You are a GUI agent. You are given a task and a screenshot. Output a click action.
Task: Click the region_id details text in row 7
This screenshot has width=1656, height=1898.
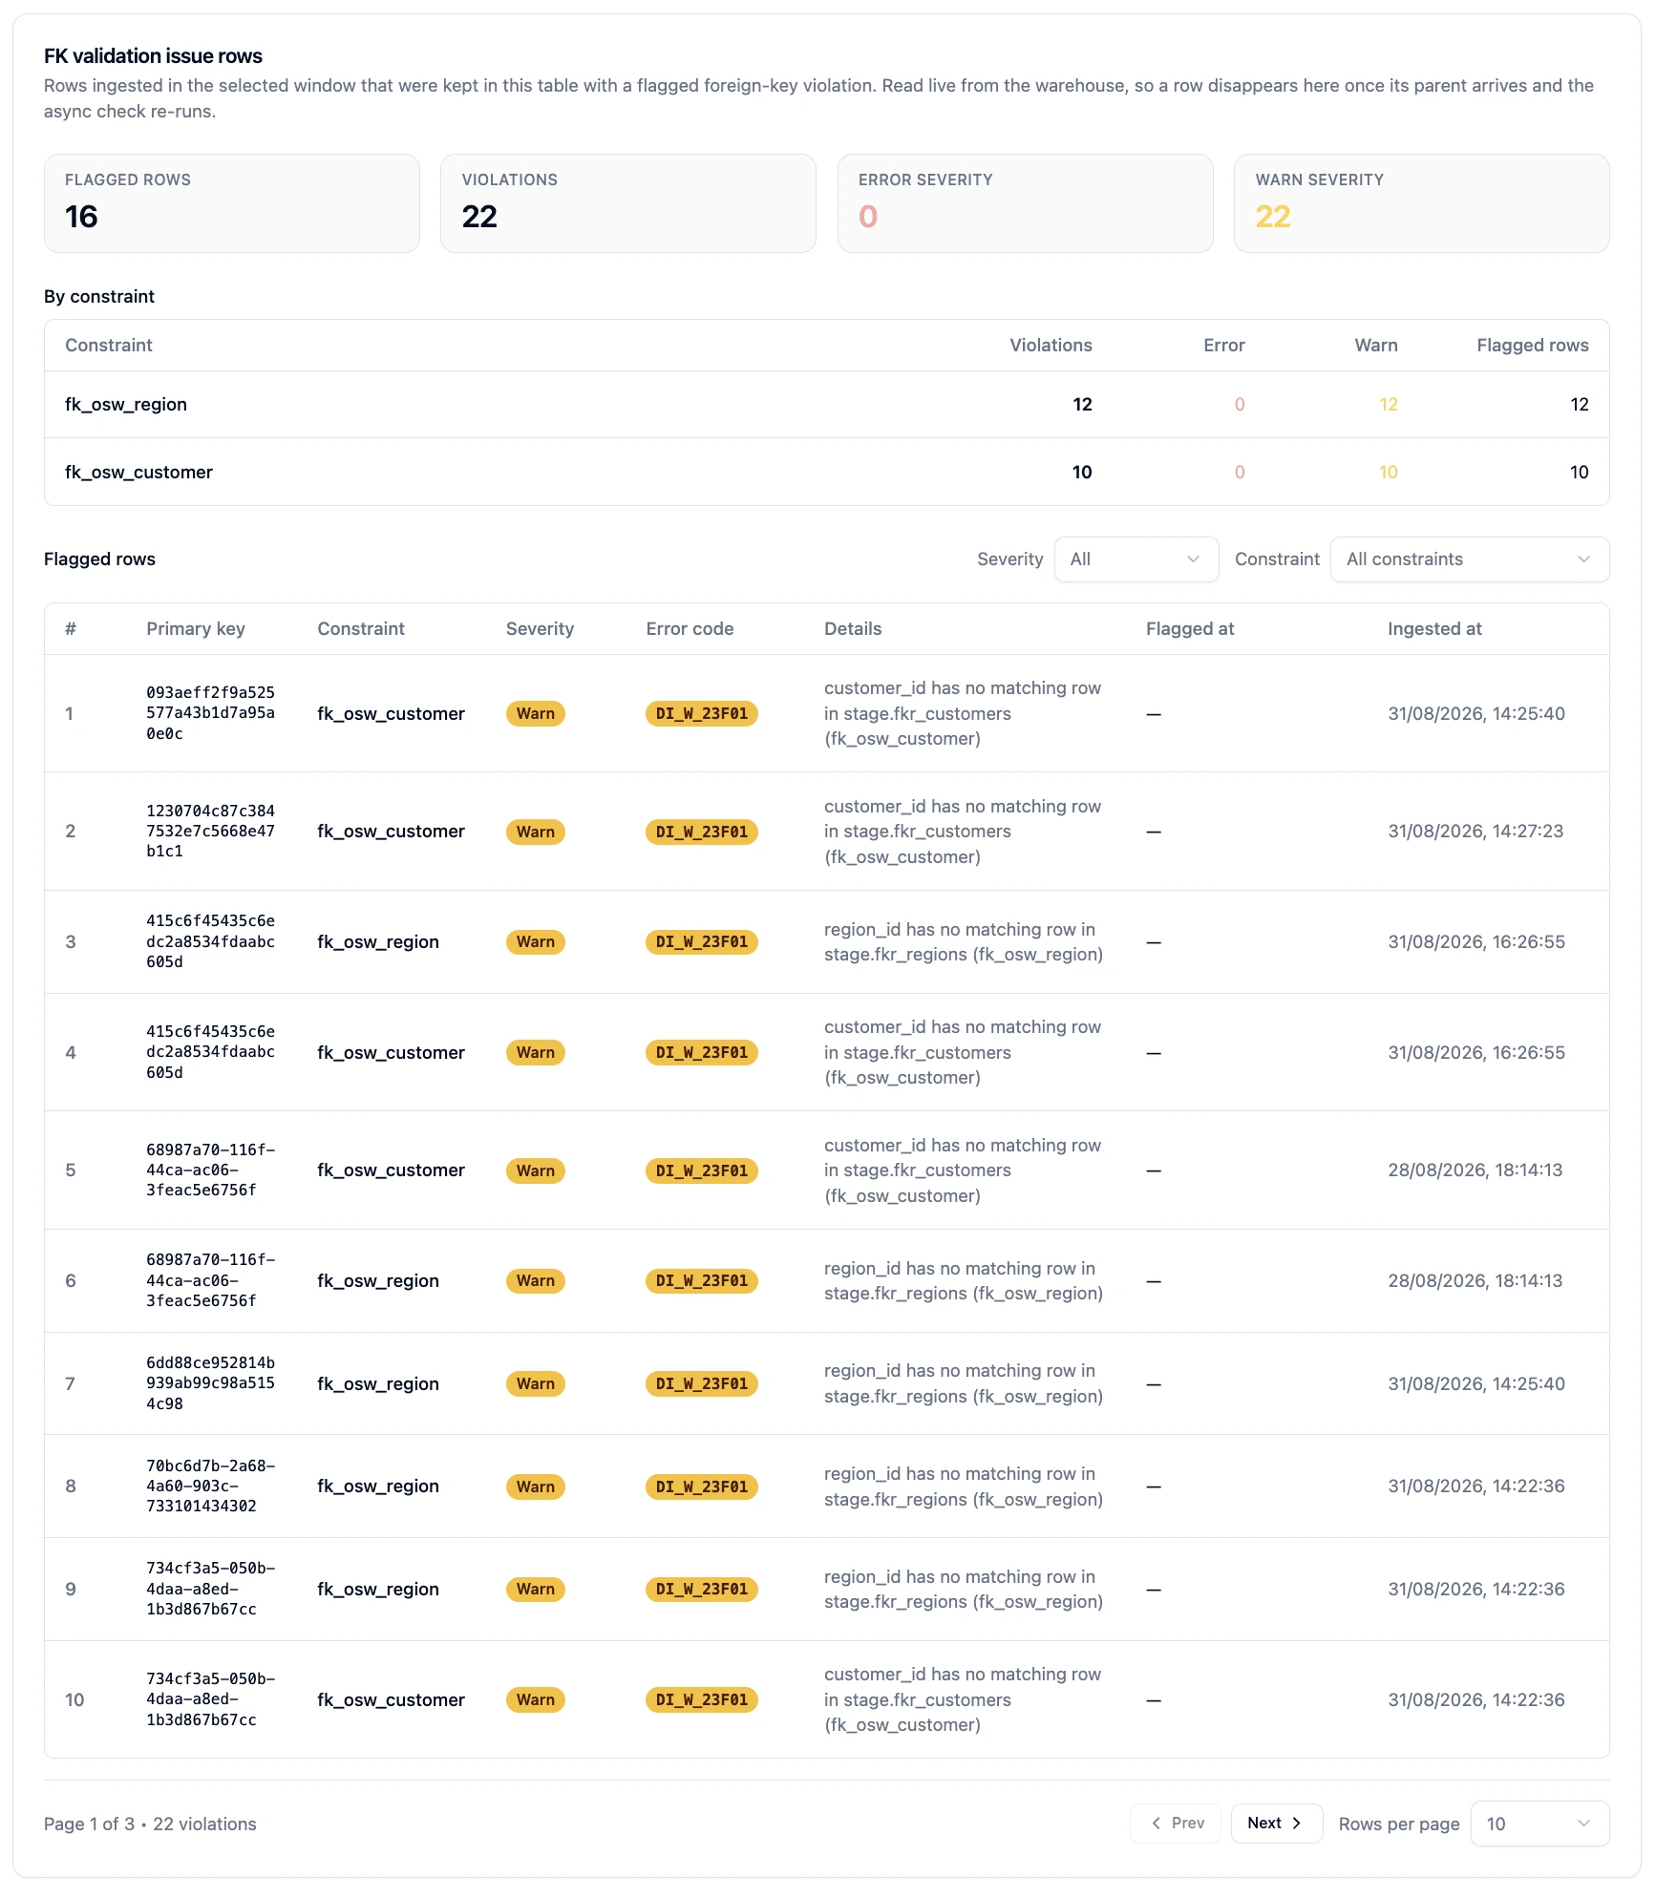click(x=963, y=1383)
